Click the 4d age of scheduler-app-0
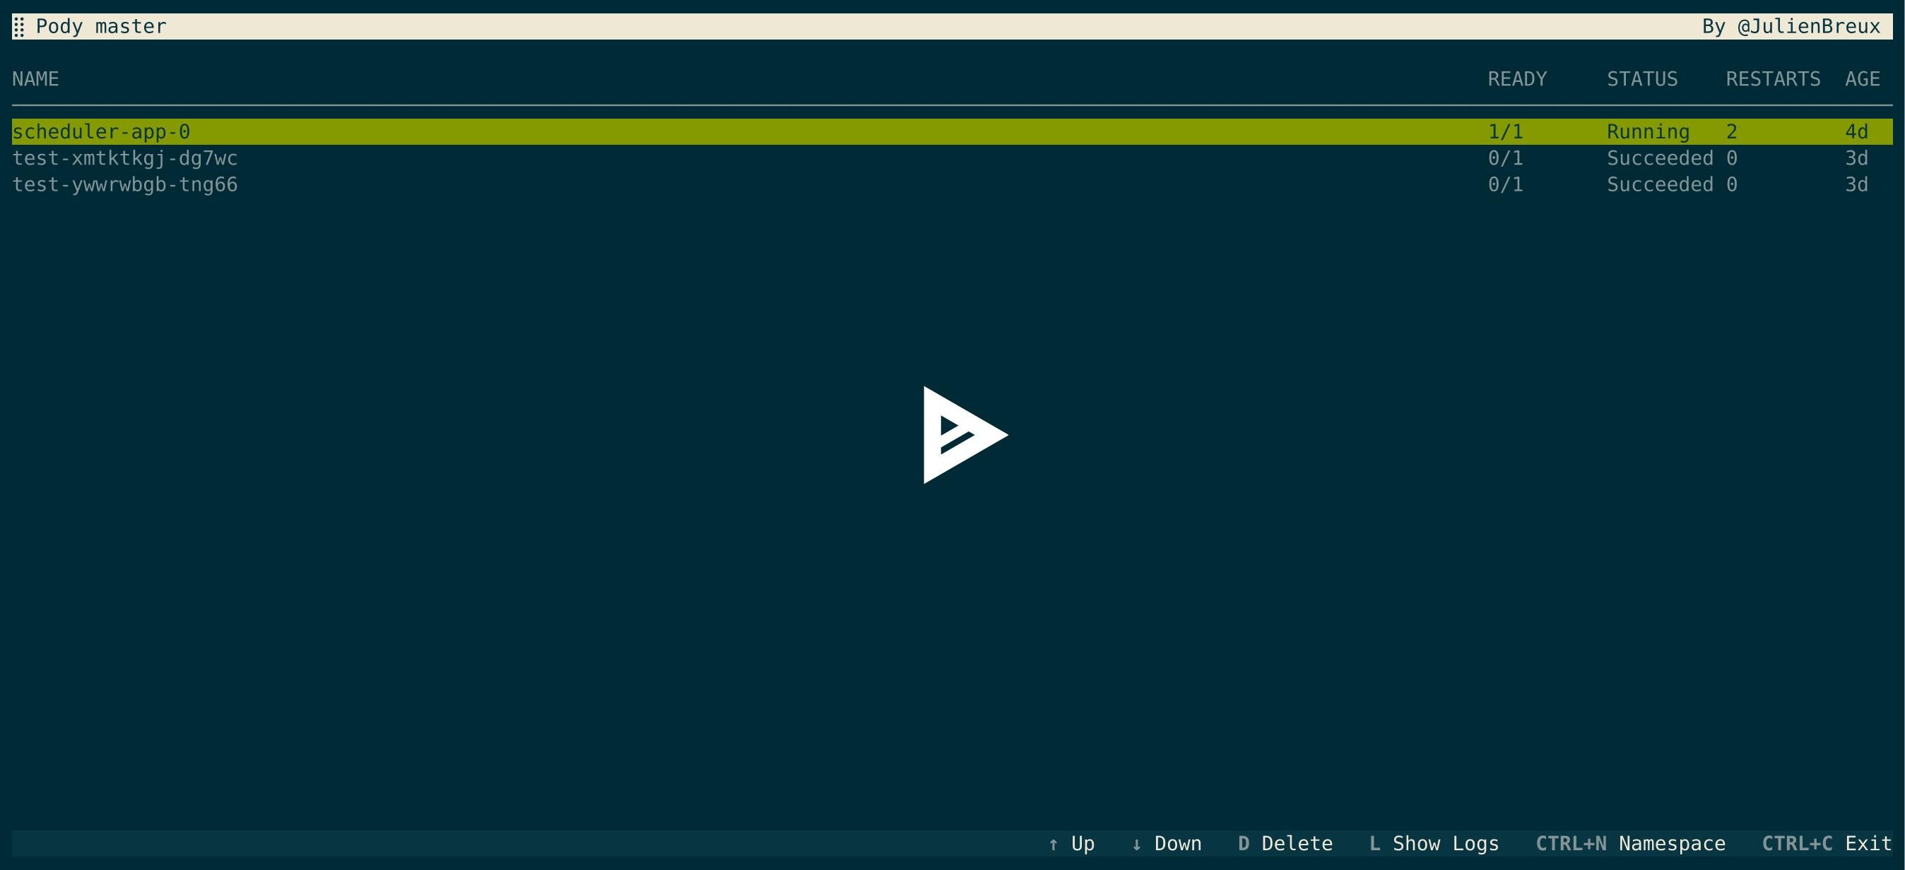 [1856, 131]
